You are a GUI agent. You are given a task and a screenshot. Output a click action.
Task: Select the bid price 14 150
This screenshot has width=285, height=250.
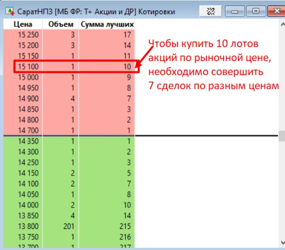(28, 173)
